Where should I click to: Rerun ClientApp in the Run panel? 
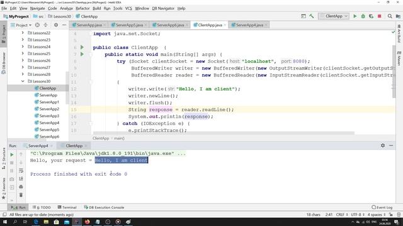(12, 154)
